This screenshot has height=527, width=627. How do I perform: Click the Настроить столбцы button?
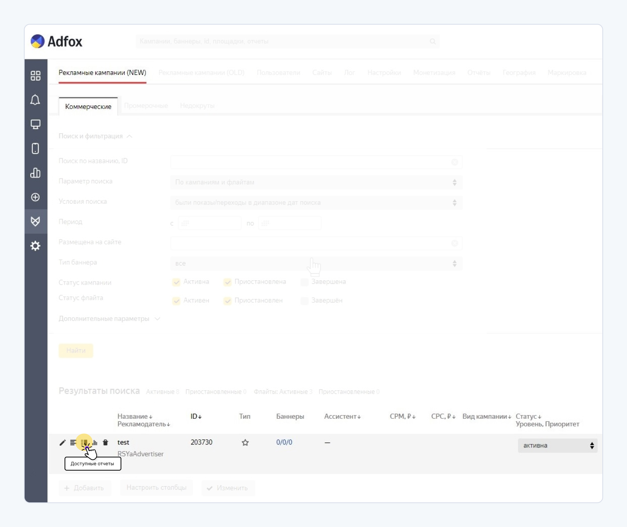[156, 488]
